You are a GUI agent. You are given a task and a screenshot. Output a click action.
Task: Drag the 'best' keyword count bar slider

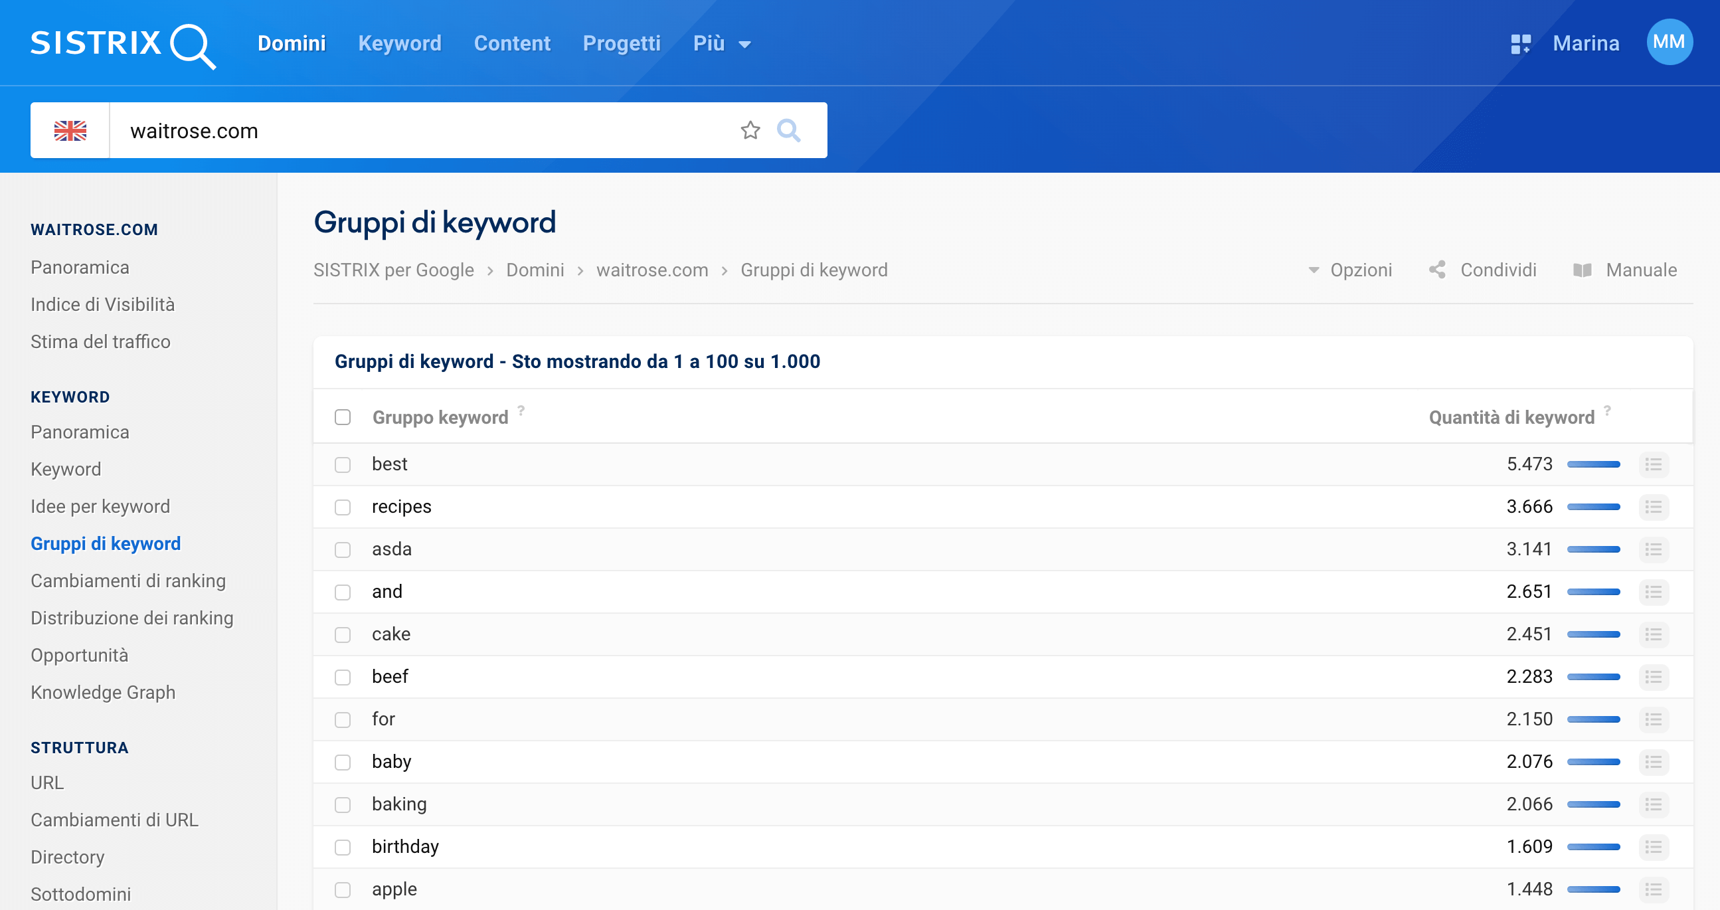pos(1598,464)
